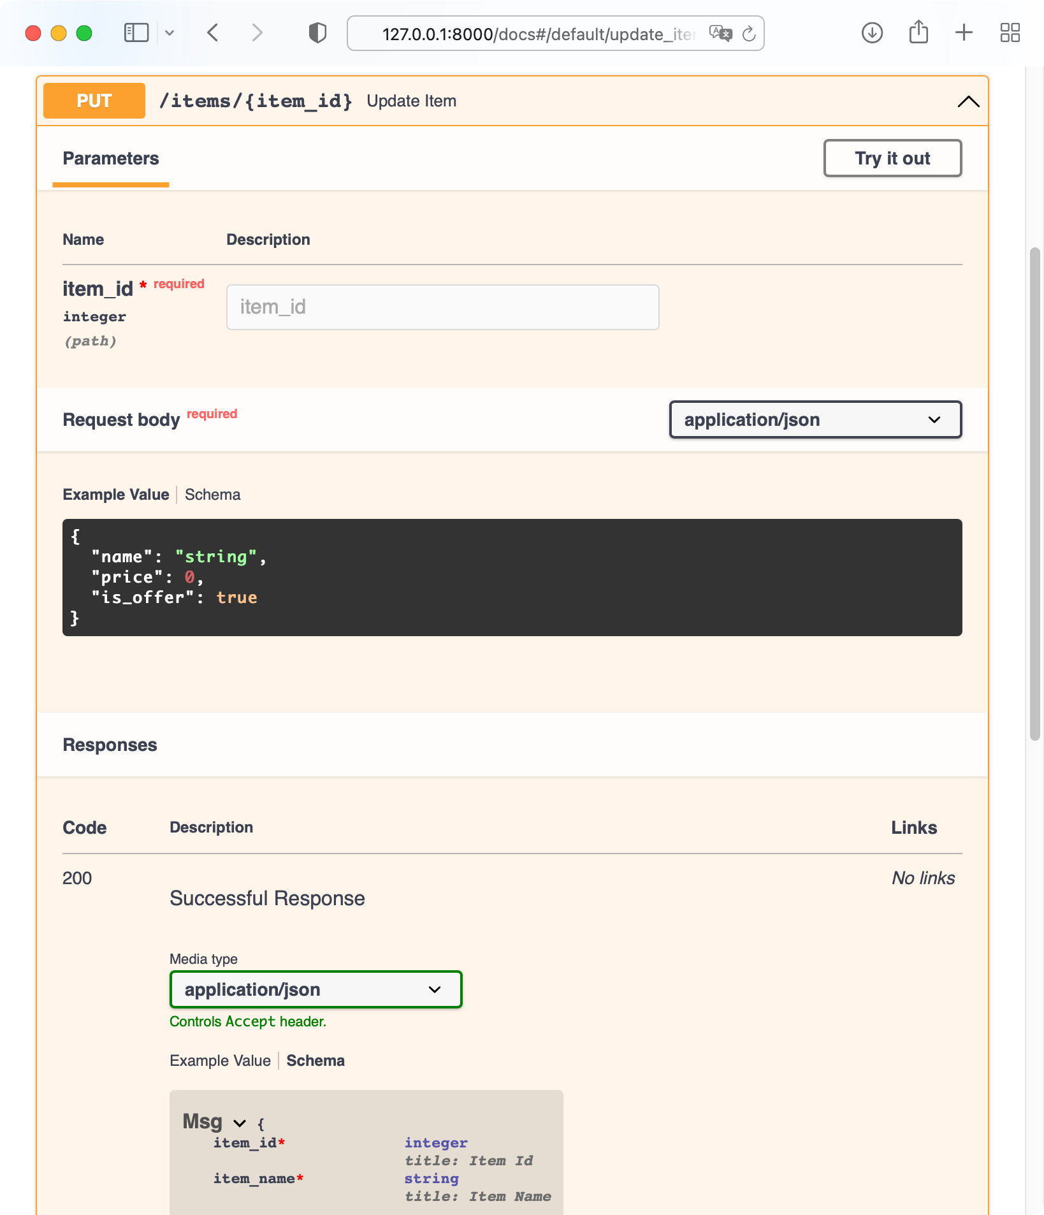The image size is (1044, 1215).
Task: Collapse the PUT Update Item section
Action: tap(968, 101)
